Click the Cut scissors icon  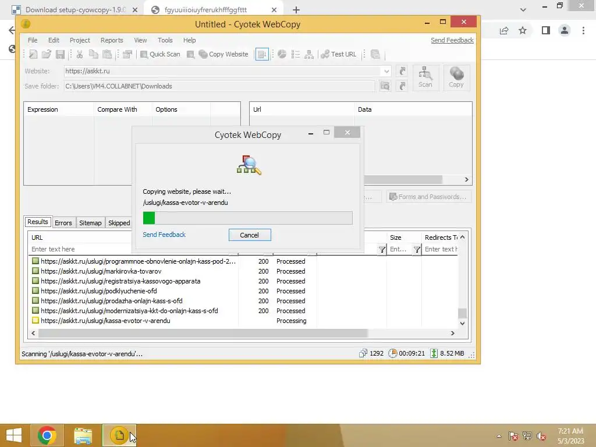pyautogui.click(x=79, y=54)
